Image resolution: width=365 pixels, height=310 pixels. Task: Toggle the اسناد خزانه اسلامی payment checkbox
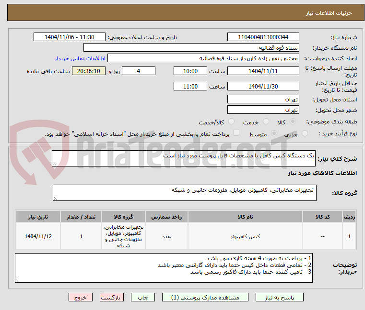pos(236,133)
